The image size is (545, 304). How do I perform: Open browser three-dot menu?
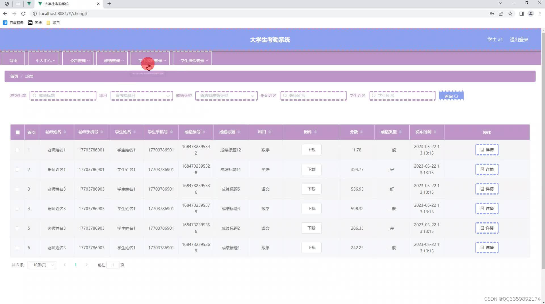tap(540, 14)
